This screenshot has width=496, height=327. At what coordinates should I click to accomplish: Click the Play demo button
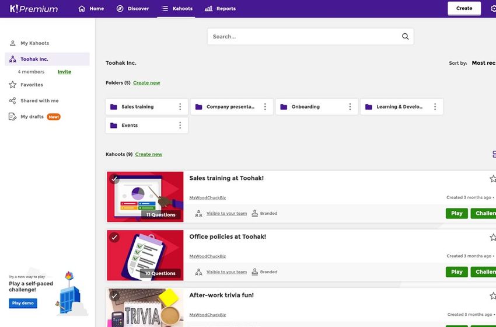(23, 303)
